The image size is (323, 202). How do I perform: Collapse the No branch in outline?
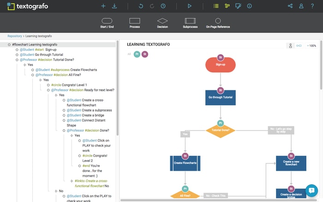click(x=56, y=191)
